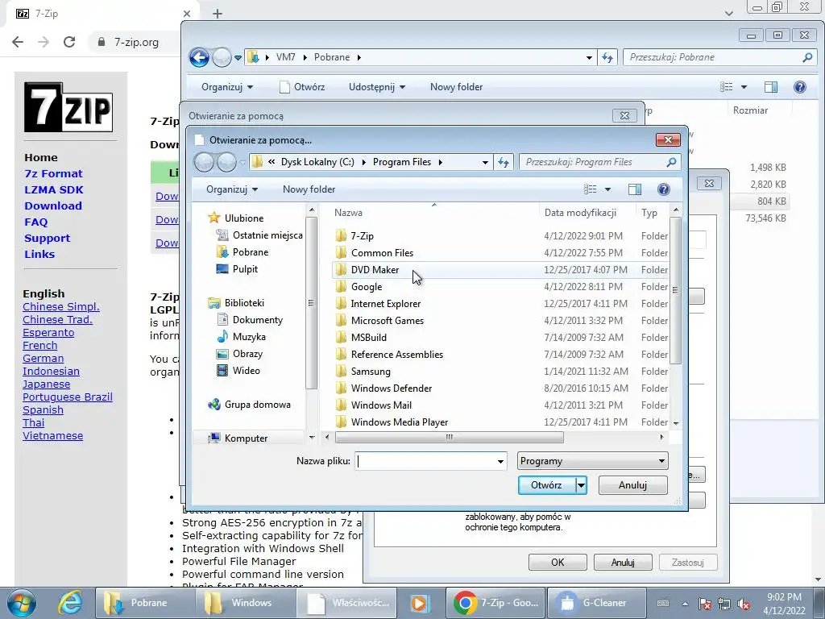The width and height of the screenshot is (825, 619).
Task: Click OK in the properties window
Action: tap(558, 562)
